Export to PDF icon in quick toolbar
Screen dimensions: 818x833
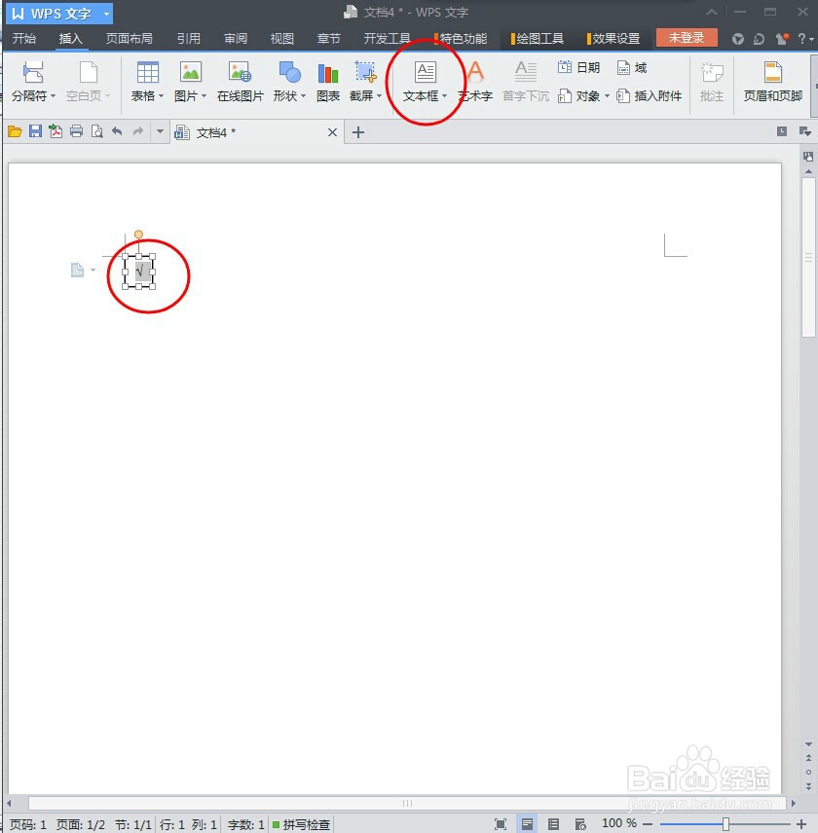(56, 131)
